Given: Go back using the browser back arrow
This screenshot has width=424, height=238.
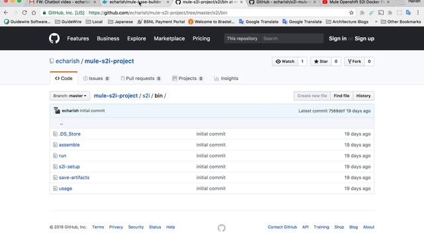Looking at the screenshot, I should [6, 13].
